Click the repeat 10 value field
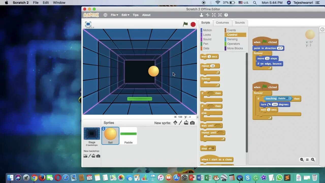The width and height of the screenshot is (325, 183). point(213,66)
